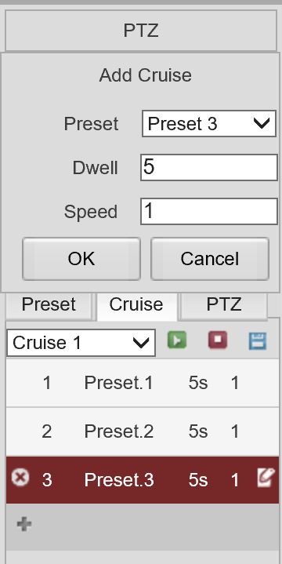
Task: Open the PTZ tab beside Cruise
Action: [224, 305]
